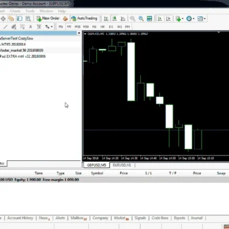This screenshot has width=229, height=229.
Task: Toggle chart auto scroll
Action: [x=160, y=18]
